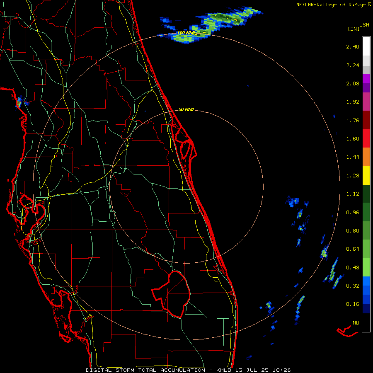Click the 2.40 legend value

pos(353,46)
